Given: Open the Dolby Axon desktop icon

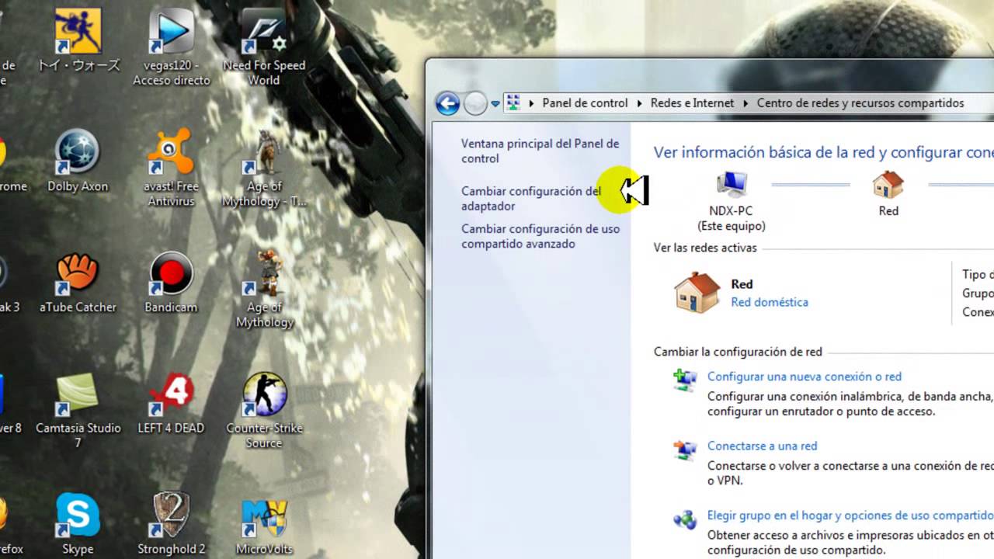Looking at the screenshot, I should [x=78, y=161].
